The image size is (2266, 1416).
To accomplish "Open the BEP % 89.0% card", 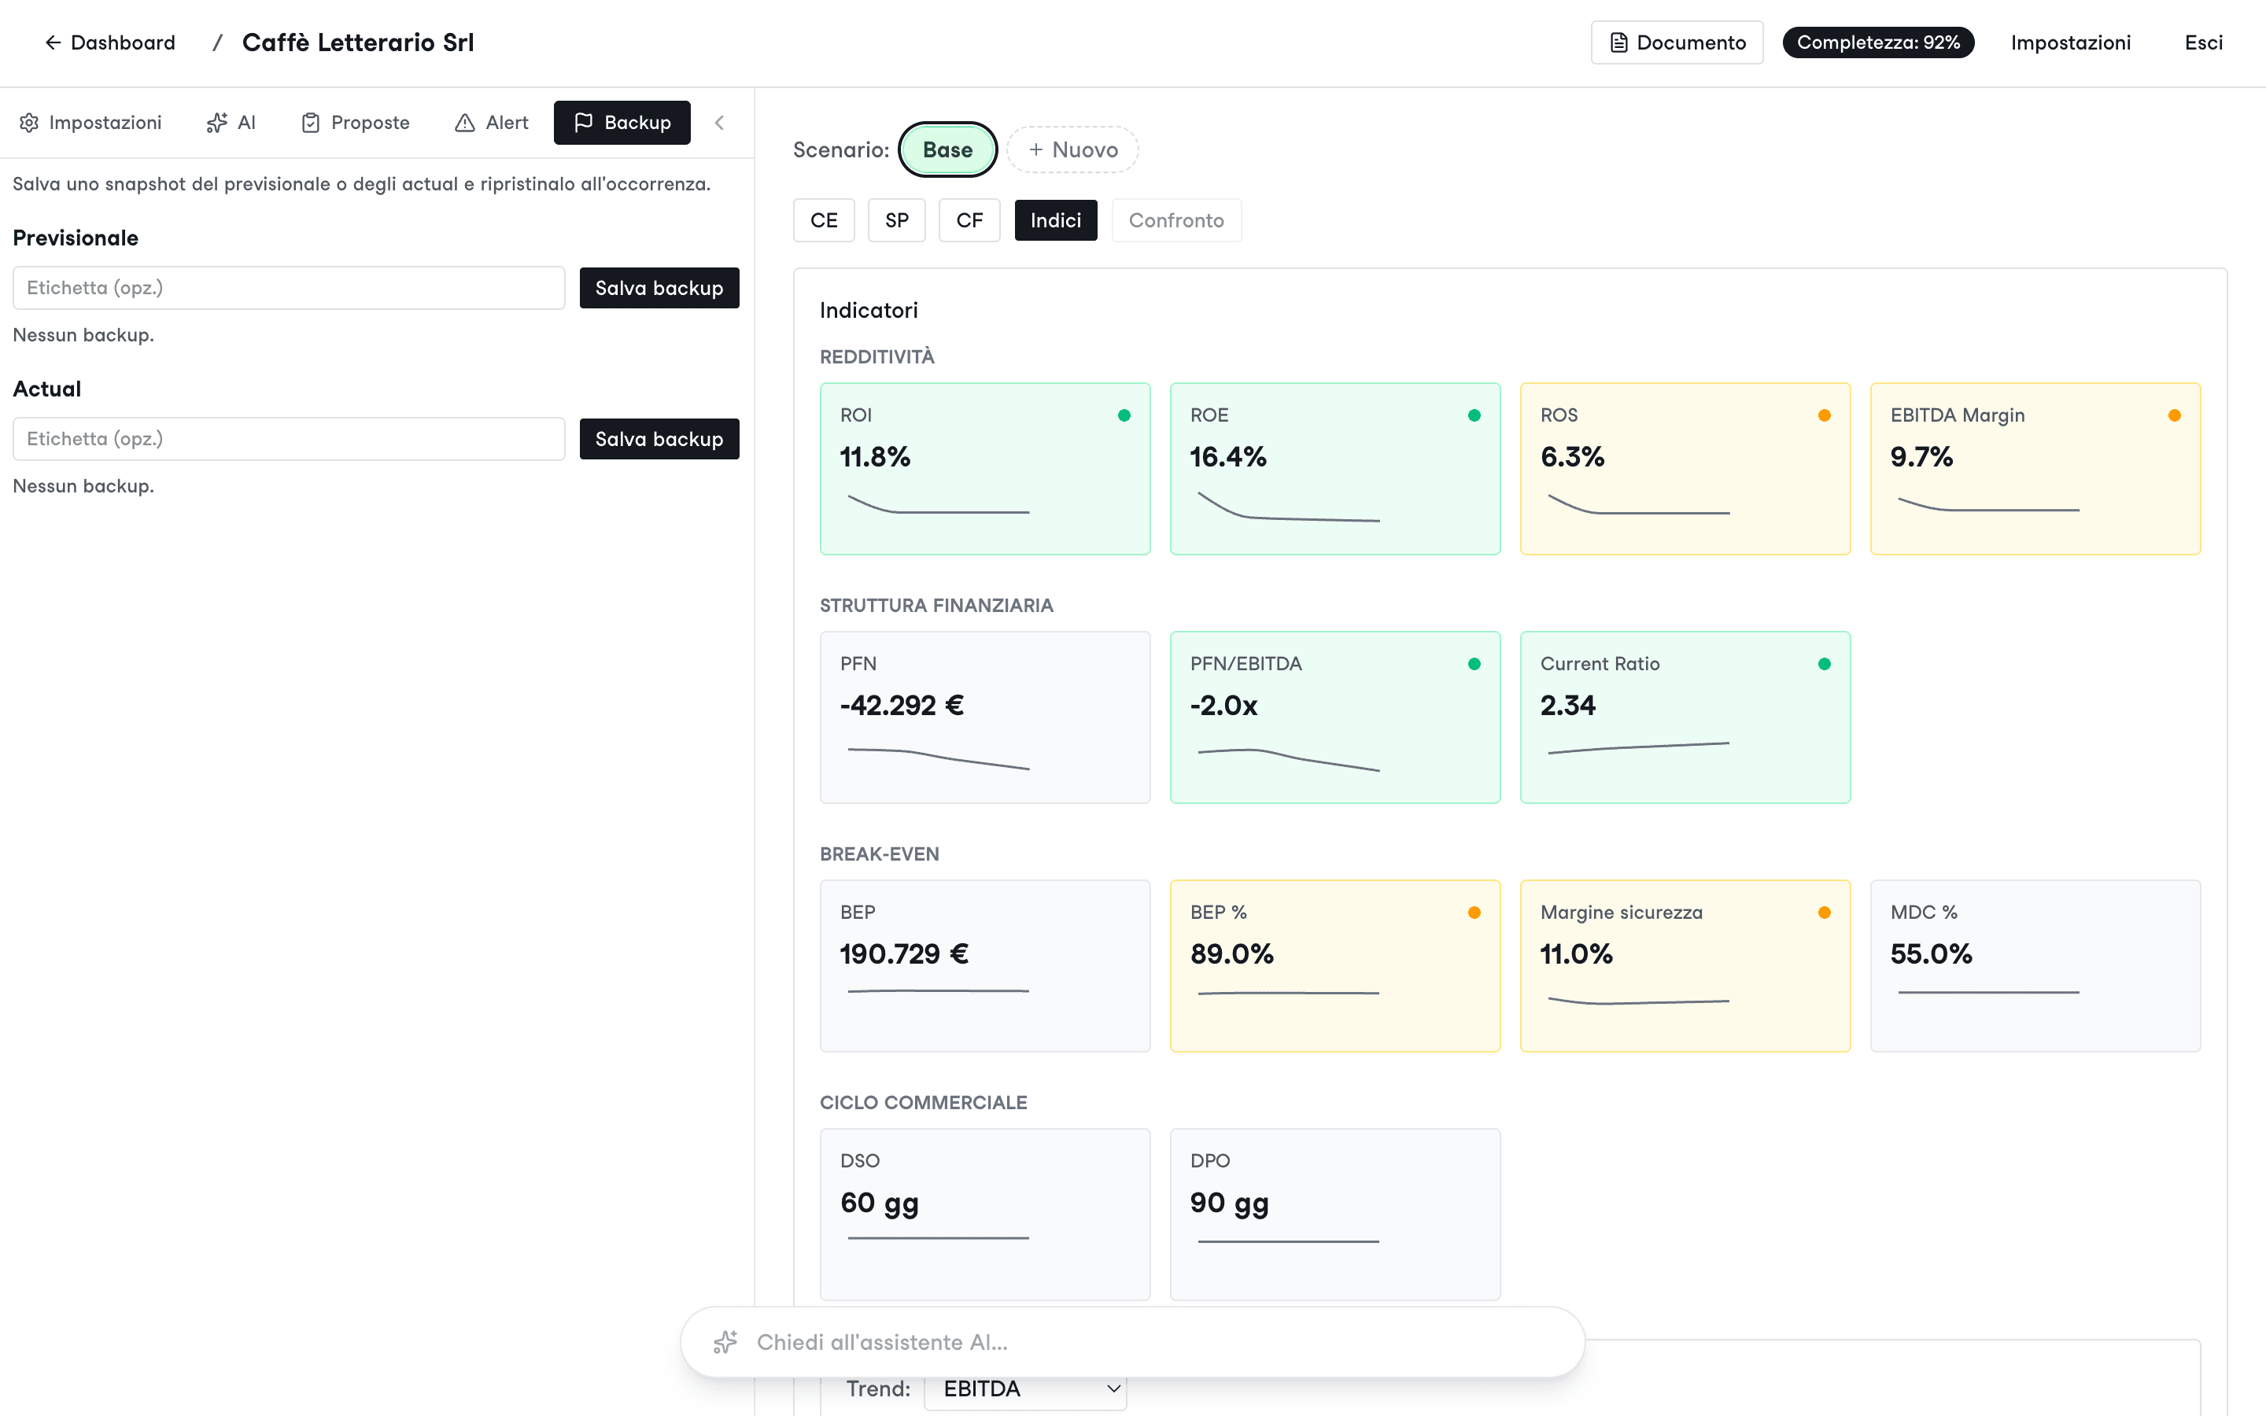I will [x=1335, y=965].
